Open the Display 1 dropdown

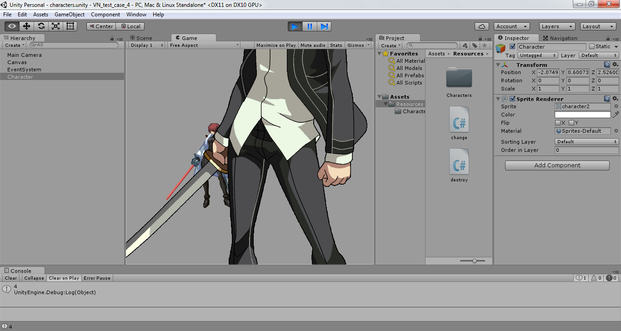[x=147, y=45]
